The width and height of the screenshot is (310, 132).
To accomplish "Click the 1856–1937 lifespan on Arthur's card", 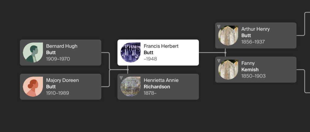I will pyautogui.click(x=253, y=42).
